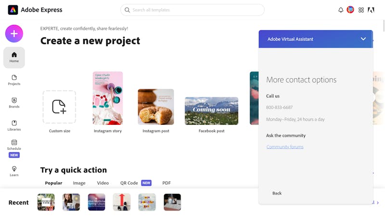
Task: Switch to the Video quick action tab
Action: 103,183
